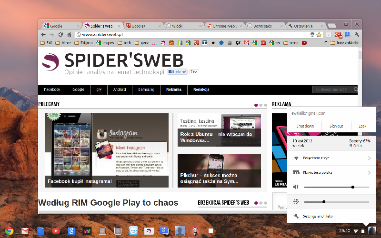Switch to the Downloads tab

coord(265,26)
